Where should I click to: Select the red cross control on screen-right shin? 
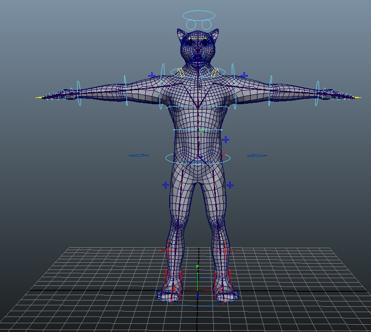tap(225, 250)
